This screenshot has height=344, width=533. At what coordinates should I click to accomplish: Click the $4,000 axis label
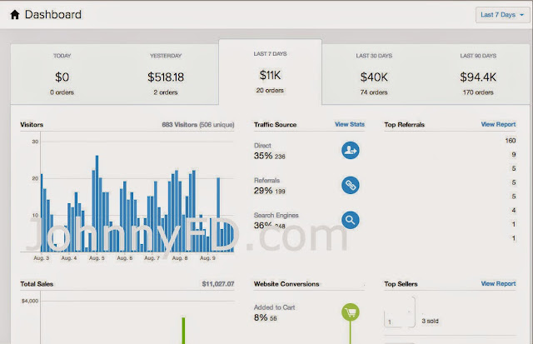point(30,301)
